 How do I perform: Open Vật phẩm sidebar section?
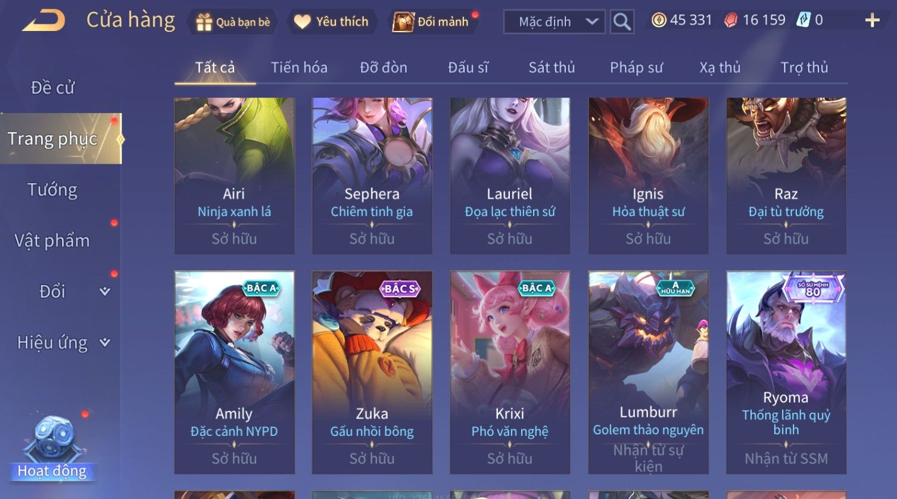(x=52, y=241)
